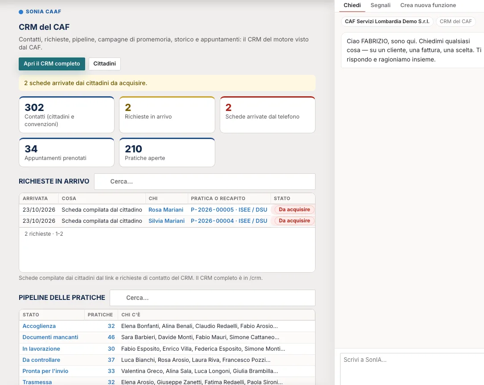Image resolution: width=484 pixels, height=385 pixels.
Task: Open the 34 'Appuntamenti prenotati' card
Action: 67,152
